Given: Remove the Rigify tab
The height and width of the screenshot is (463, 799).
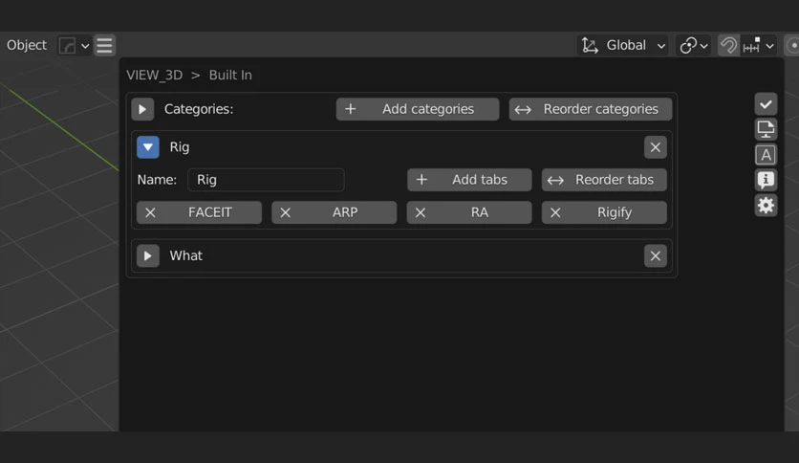Looking at the screenshot, I should pyautogui.click(x=604, y=212).
